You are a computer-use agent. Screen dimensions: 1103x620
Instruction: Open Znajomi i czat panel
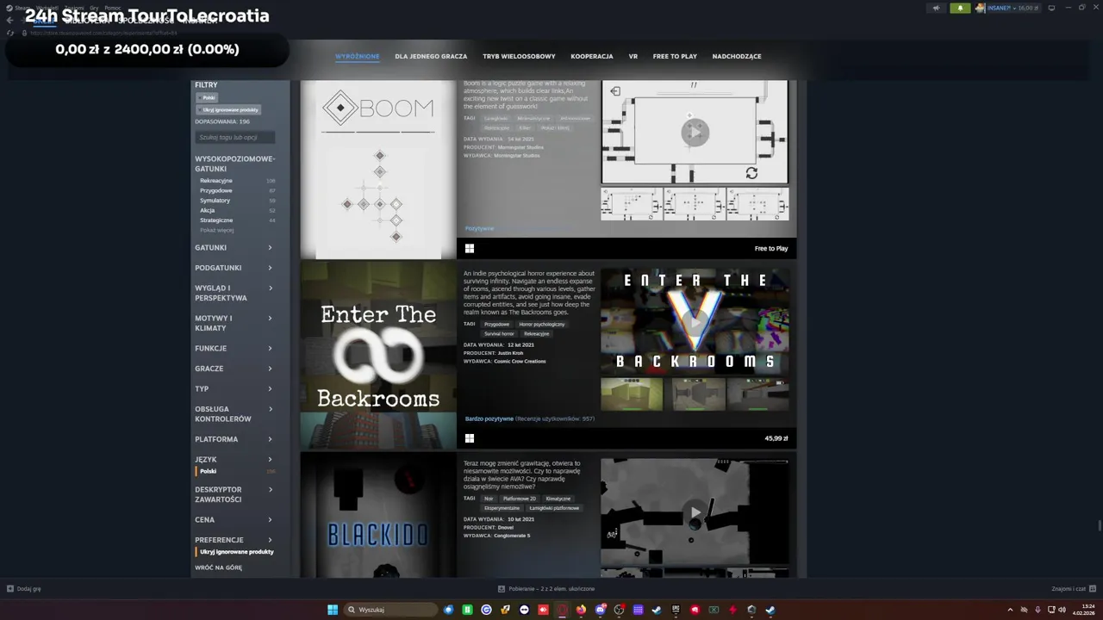coord(1074,589)
